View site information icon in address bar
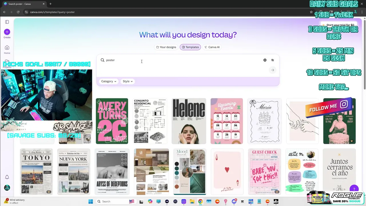The height and width of the screenshot is (206, 366). pos(26,12)
